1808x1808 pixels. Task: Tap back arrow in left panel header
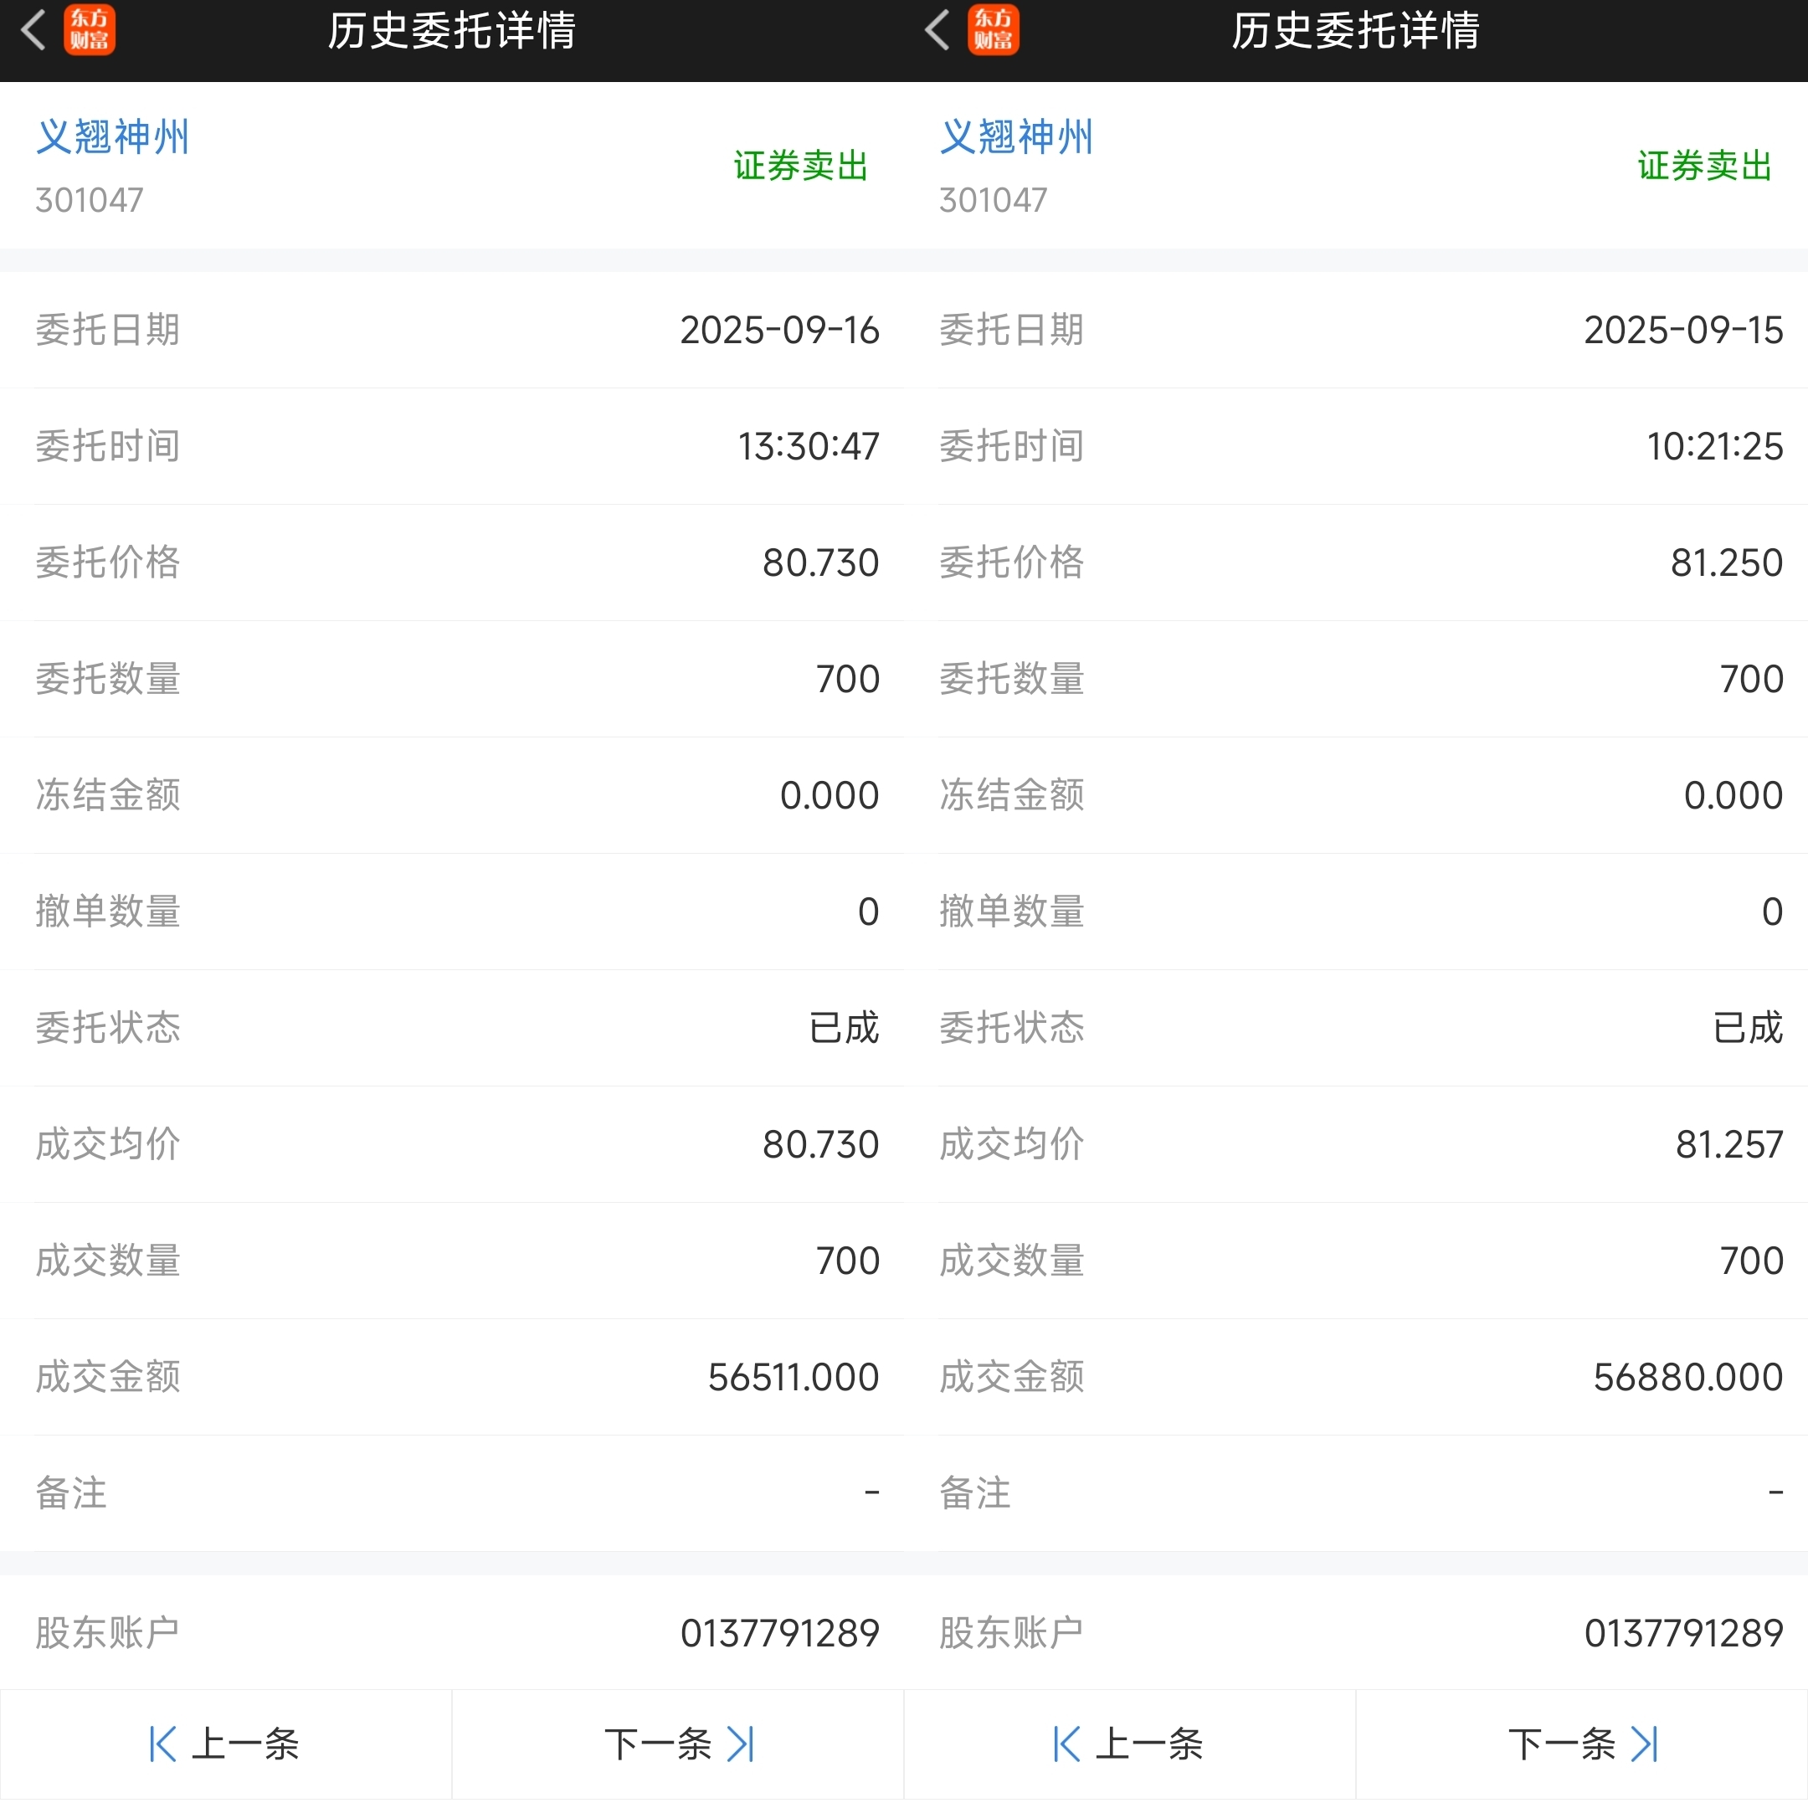[33, 30]
